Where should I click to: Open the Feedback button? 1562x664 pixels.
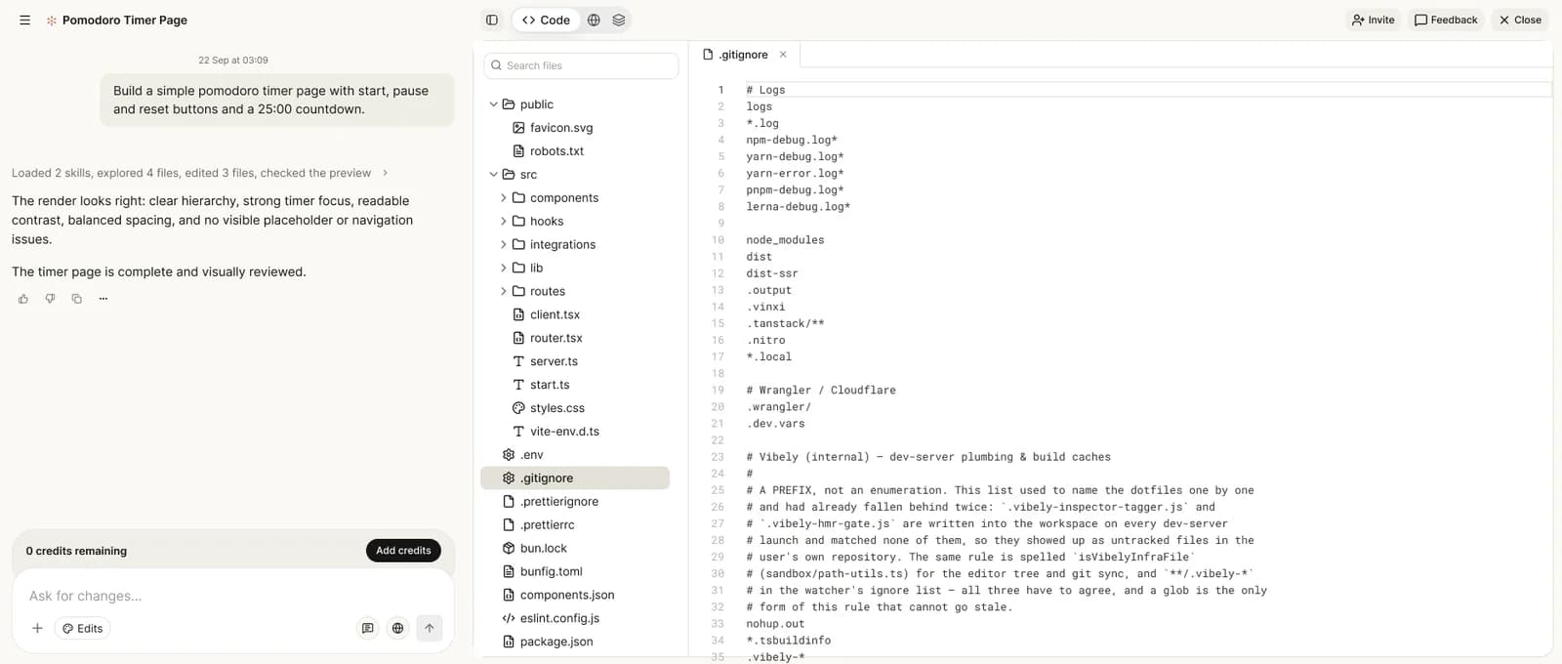tap(1446, 20)
